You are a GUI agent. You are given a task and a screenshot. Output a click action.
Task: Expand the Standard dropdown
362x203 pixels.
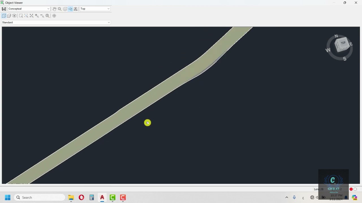tap(56, 22)
